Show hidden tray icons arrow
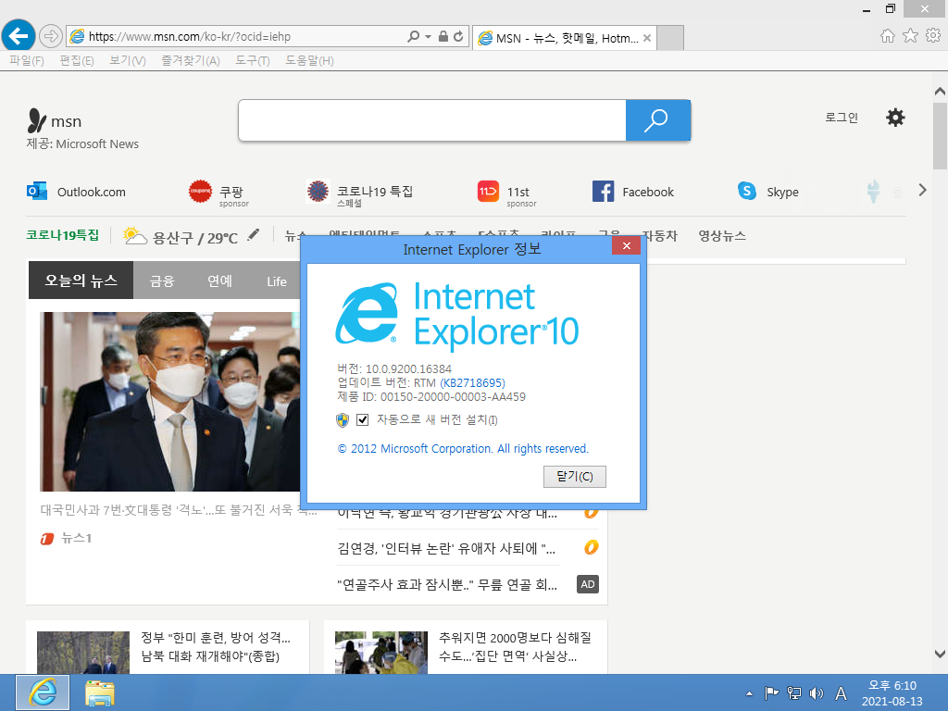 749,693
